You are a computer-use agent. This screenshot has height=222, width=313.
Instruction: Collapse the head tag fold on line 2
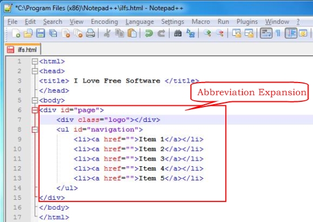(x=35, y=71)
